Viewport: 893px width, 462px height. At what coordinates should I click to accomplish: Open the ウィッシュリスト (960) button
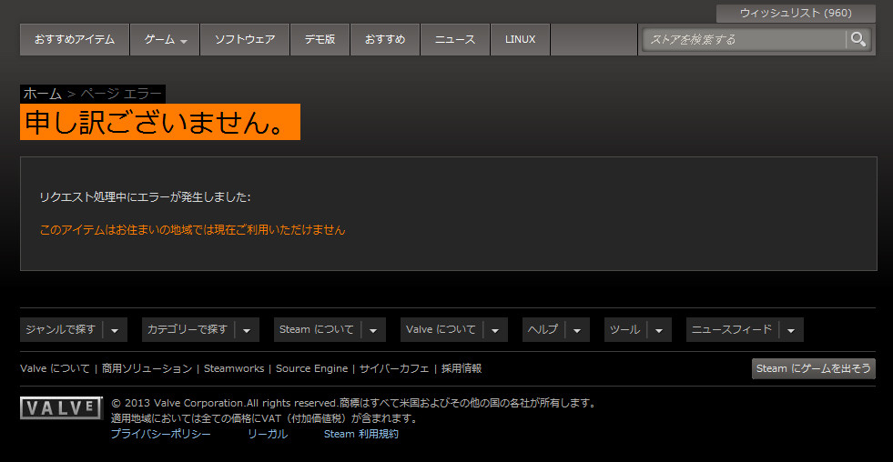click(796, 13)
